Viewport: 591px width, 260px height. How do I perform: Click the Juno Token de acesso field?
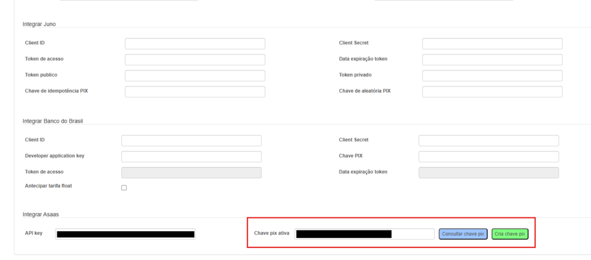194,59
